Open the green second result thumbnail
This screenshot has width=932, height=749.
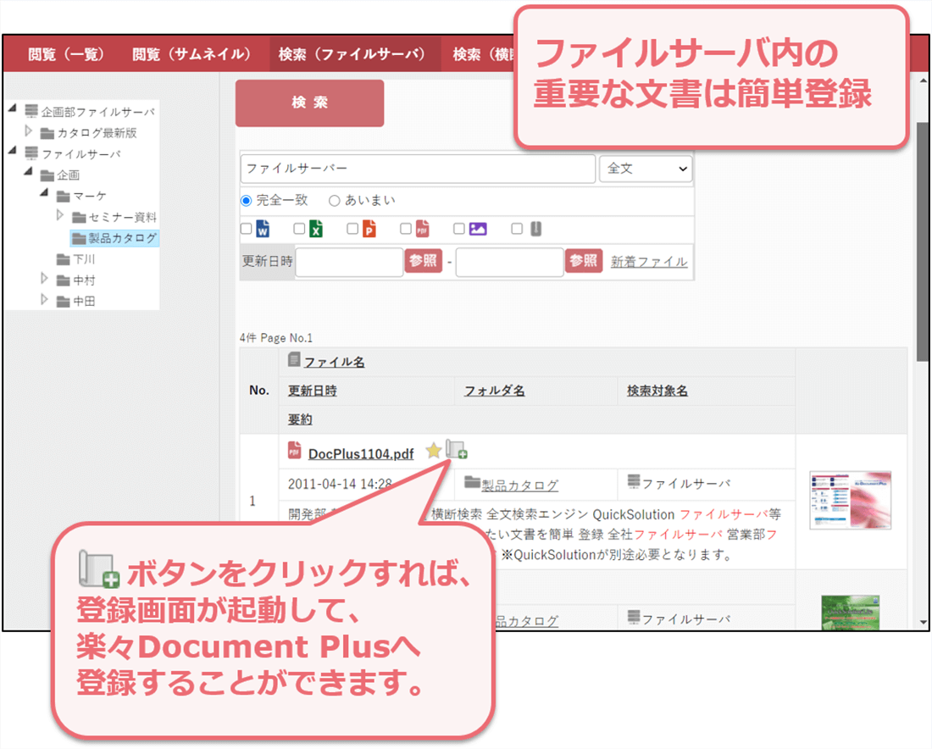click(851, 613)
